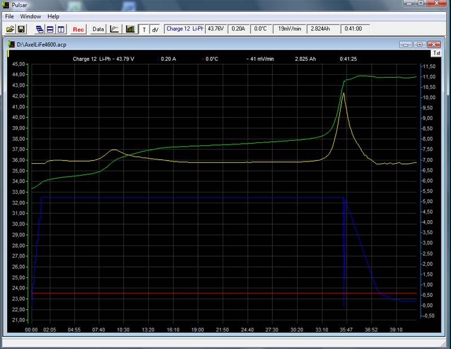Click the 35:47 label on time axis

pos(346,330)
